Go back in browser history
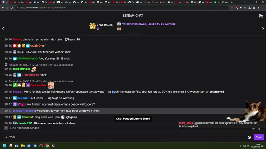 click(3, 8)
